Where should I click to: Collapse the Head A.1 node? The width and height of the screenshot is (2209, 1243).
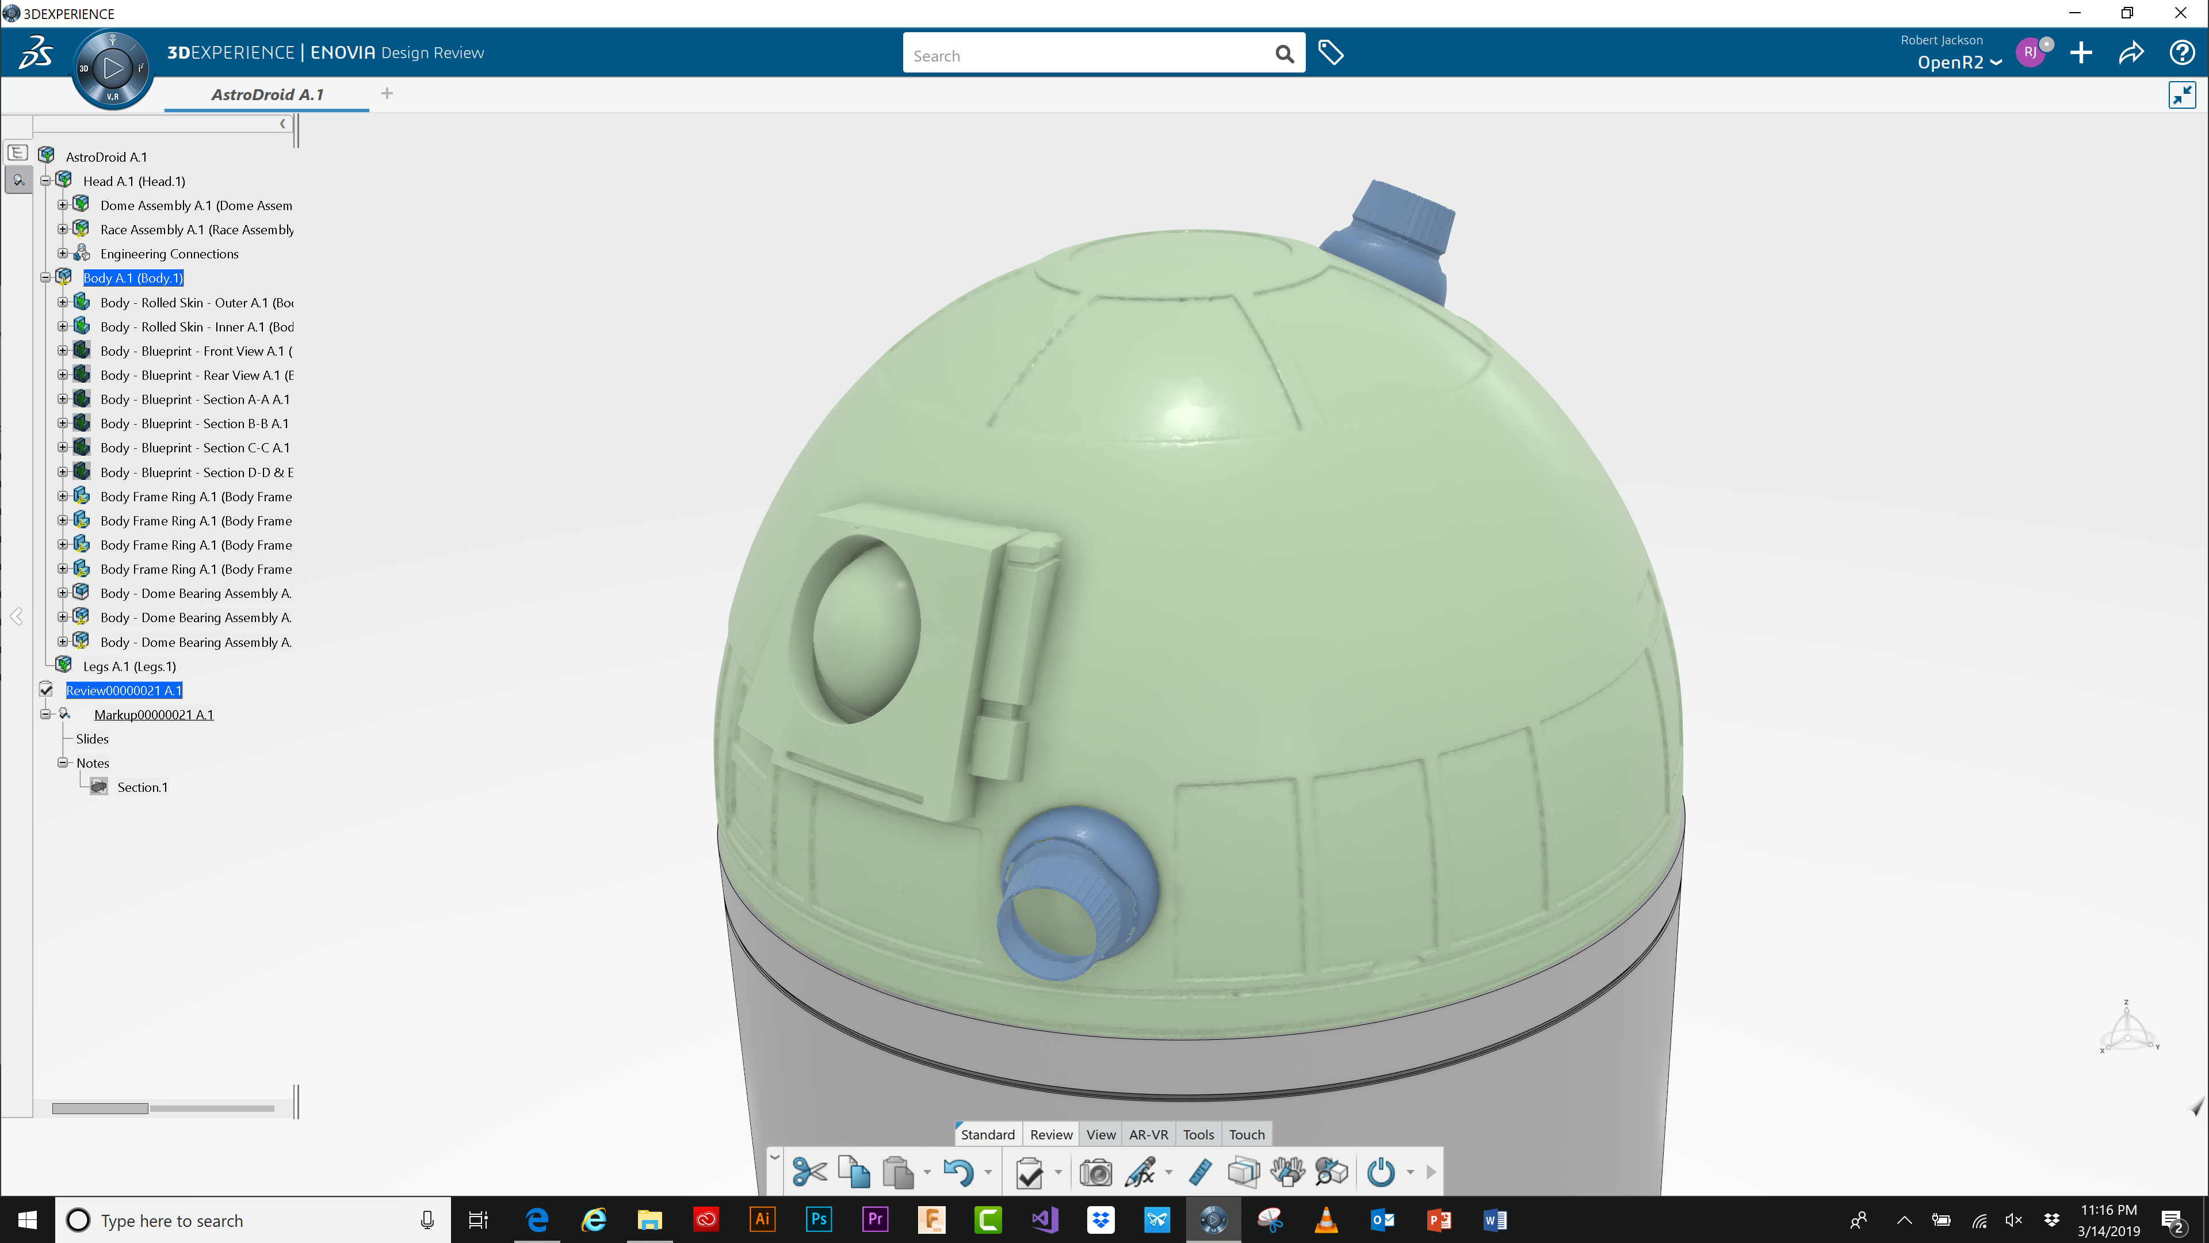[x=45, y=180]
